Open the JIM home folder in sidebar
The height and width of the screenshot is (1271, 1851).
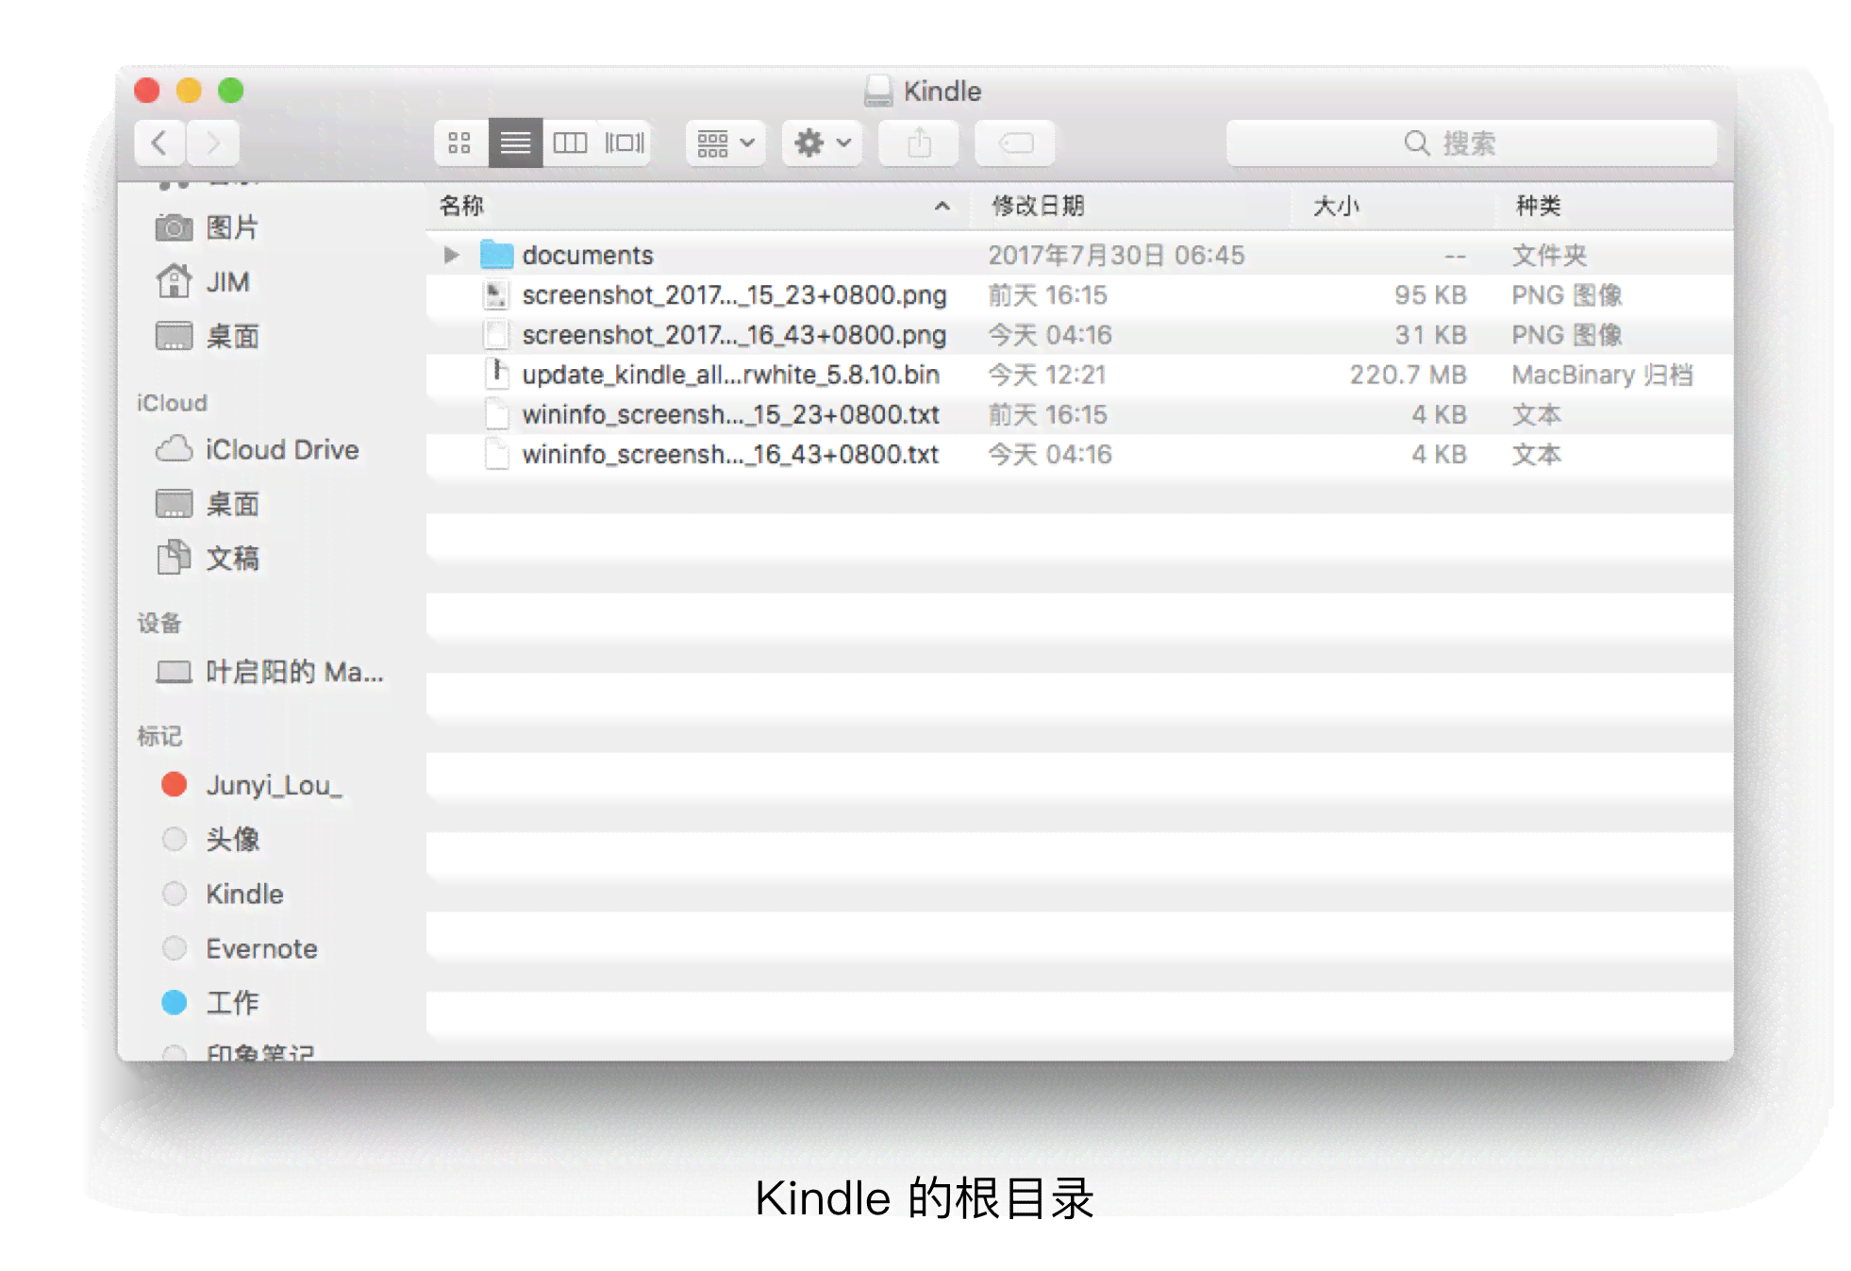pos(228,282)
